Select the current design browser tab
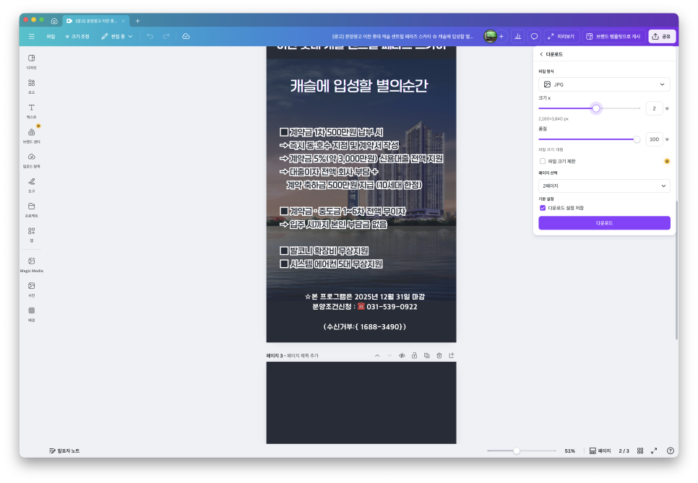 (95, 21)
